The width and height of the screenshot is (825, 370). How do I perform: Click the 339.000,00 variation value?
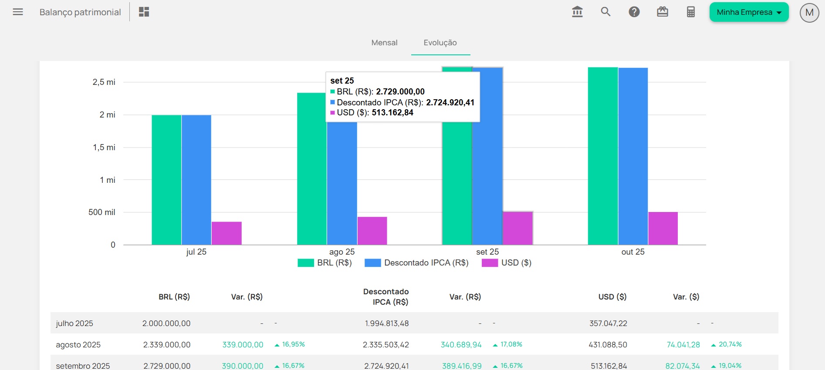coord(243,345)
